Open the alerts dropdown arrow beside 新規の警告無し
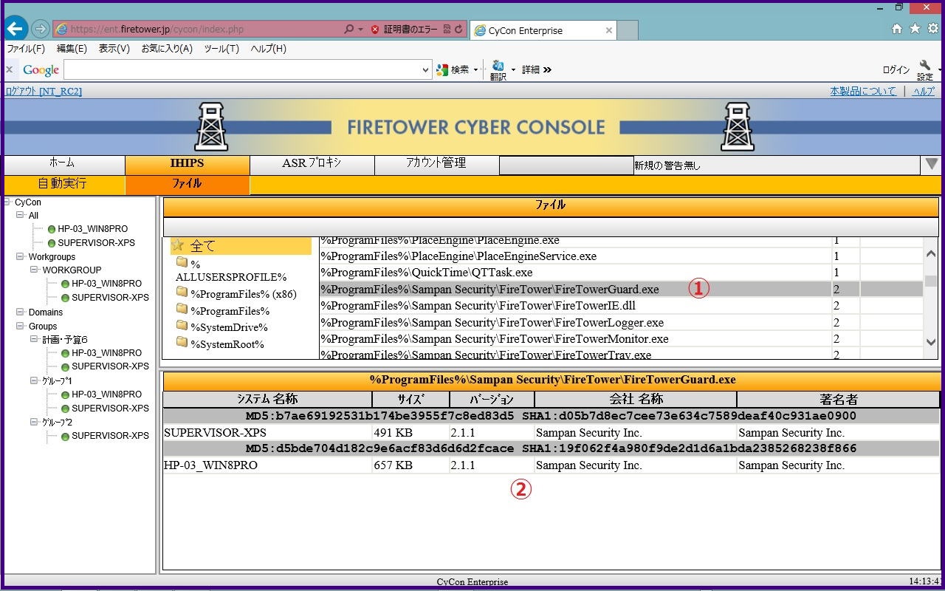945x591 pixels. coord(932,164)
